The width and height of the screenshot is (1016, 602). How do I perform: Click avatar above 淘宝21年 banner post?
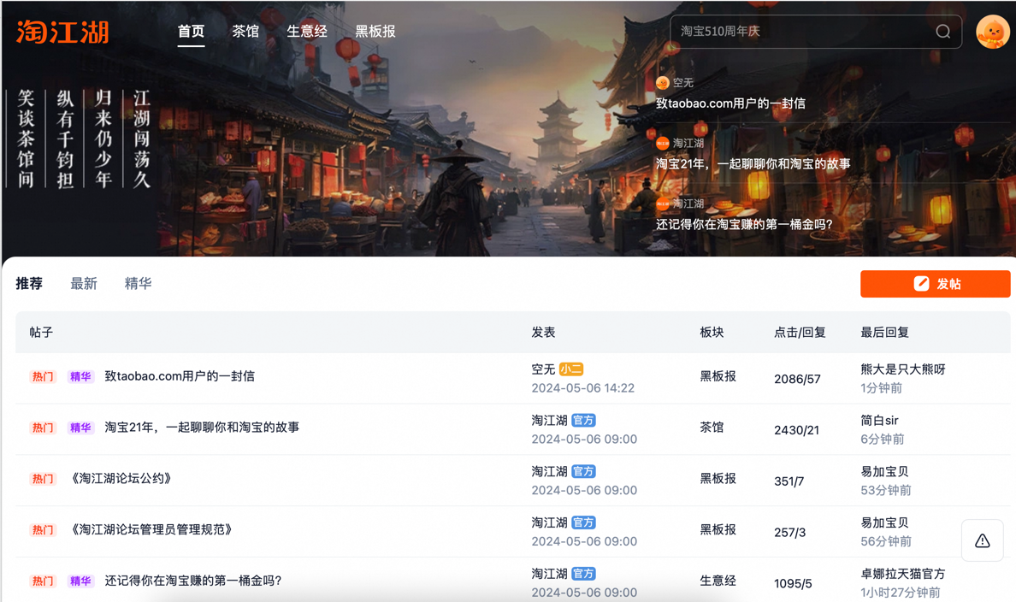click(x=662, y=143)
